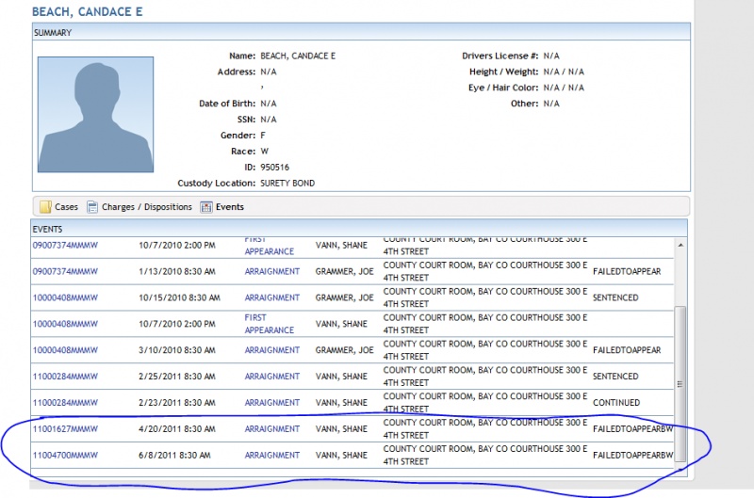This screenshot has height=498, width=754.
Task: Open the Charges / Dispositions tab
Action: click(139, 207)
